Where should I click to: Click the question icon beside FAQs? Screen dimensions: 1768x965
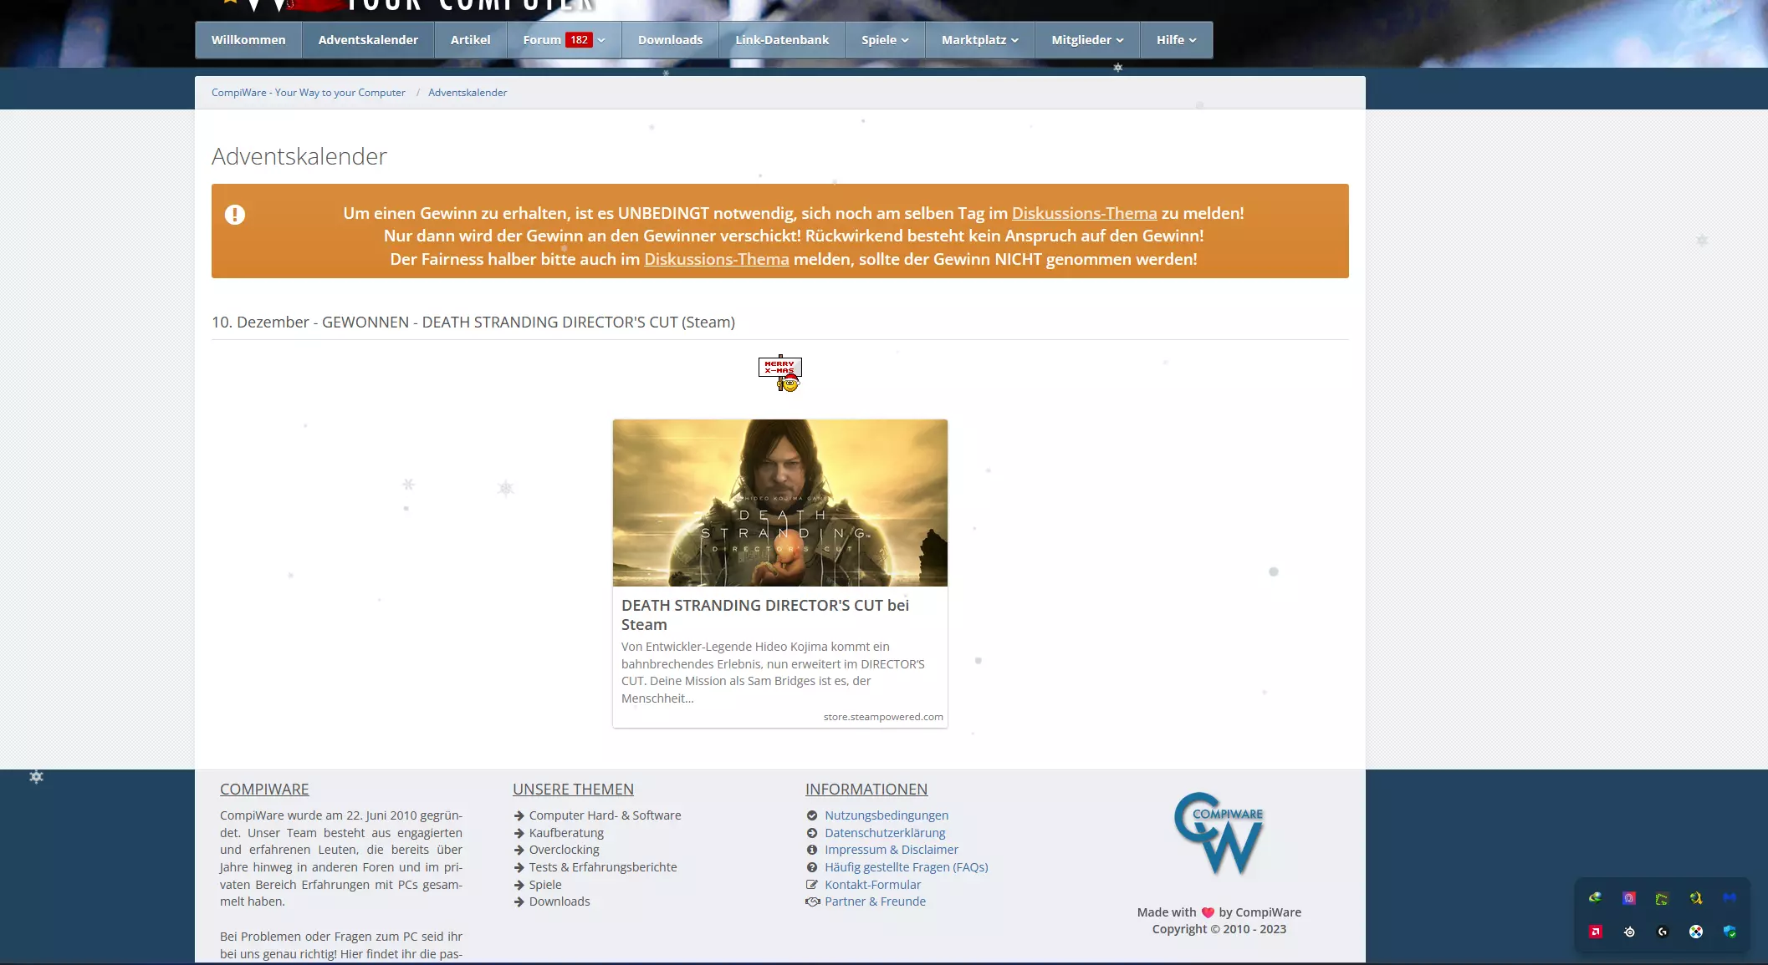[811, 867]
